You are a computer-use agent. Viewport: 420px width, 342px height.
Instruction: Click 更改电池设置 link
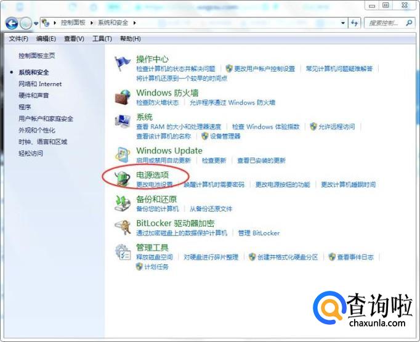(x=155, y=184)
